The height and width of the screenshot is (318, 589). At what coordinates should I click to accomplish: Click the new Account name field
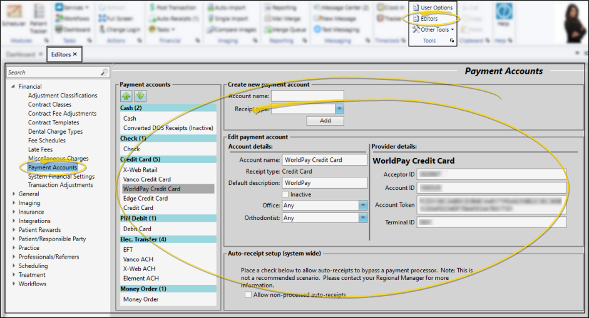[x=307, y=96]
